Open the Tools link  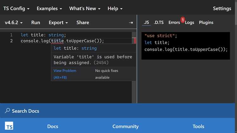198,126
